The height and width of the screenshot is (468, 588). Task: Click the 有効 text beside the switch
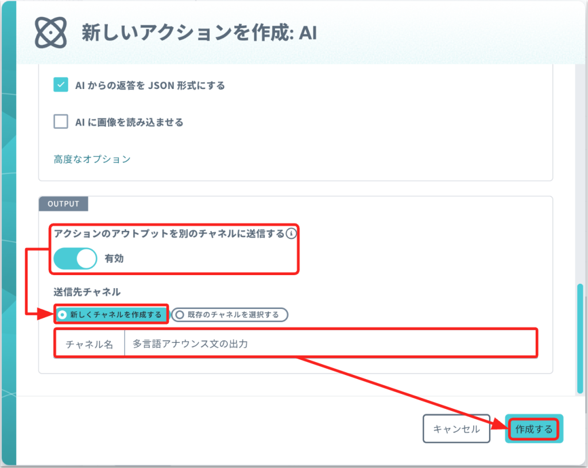114,259
